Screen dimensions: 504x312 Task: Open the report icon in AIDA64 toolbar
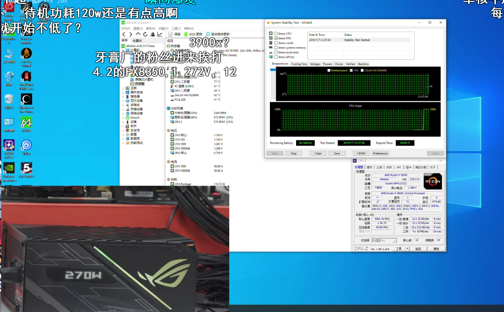(x=170, y=34)
